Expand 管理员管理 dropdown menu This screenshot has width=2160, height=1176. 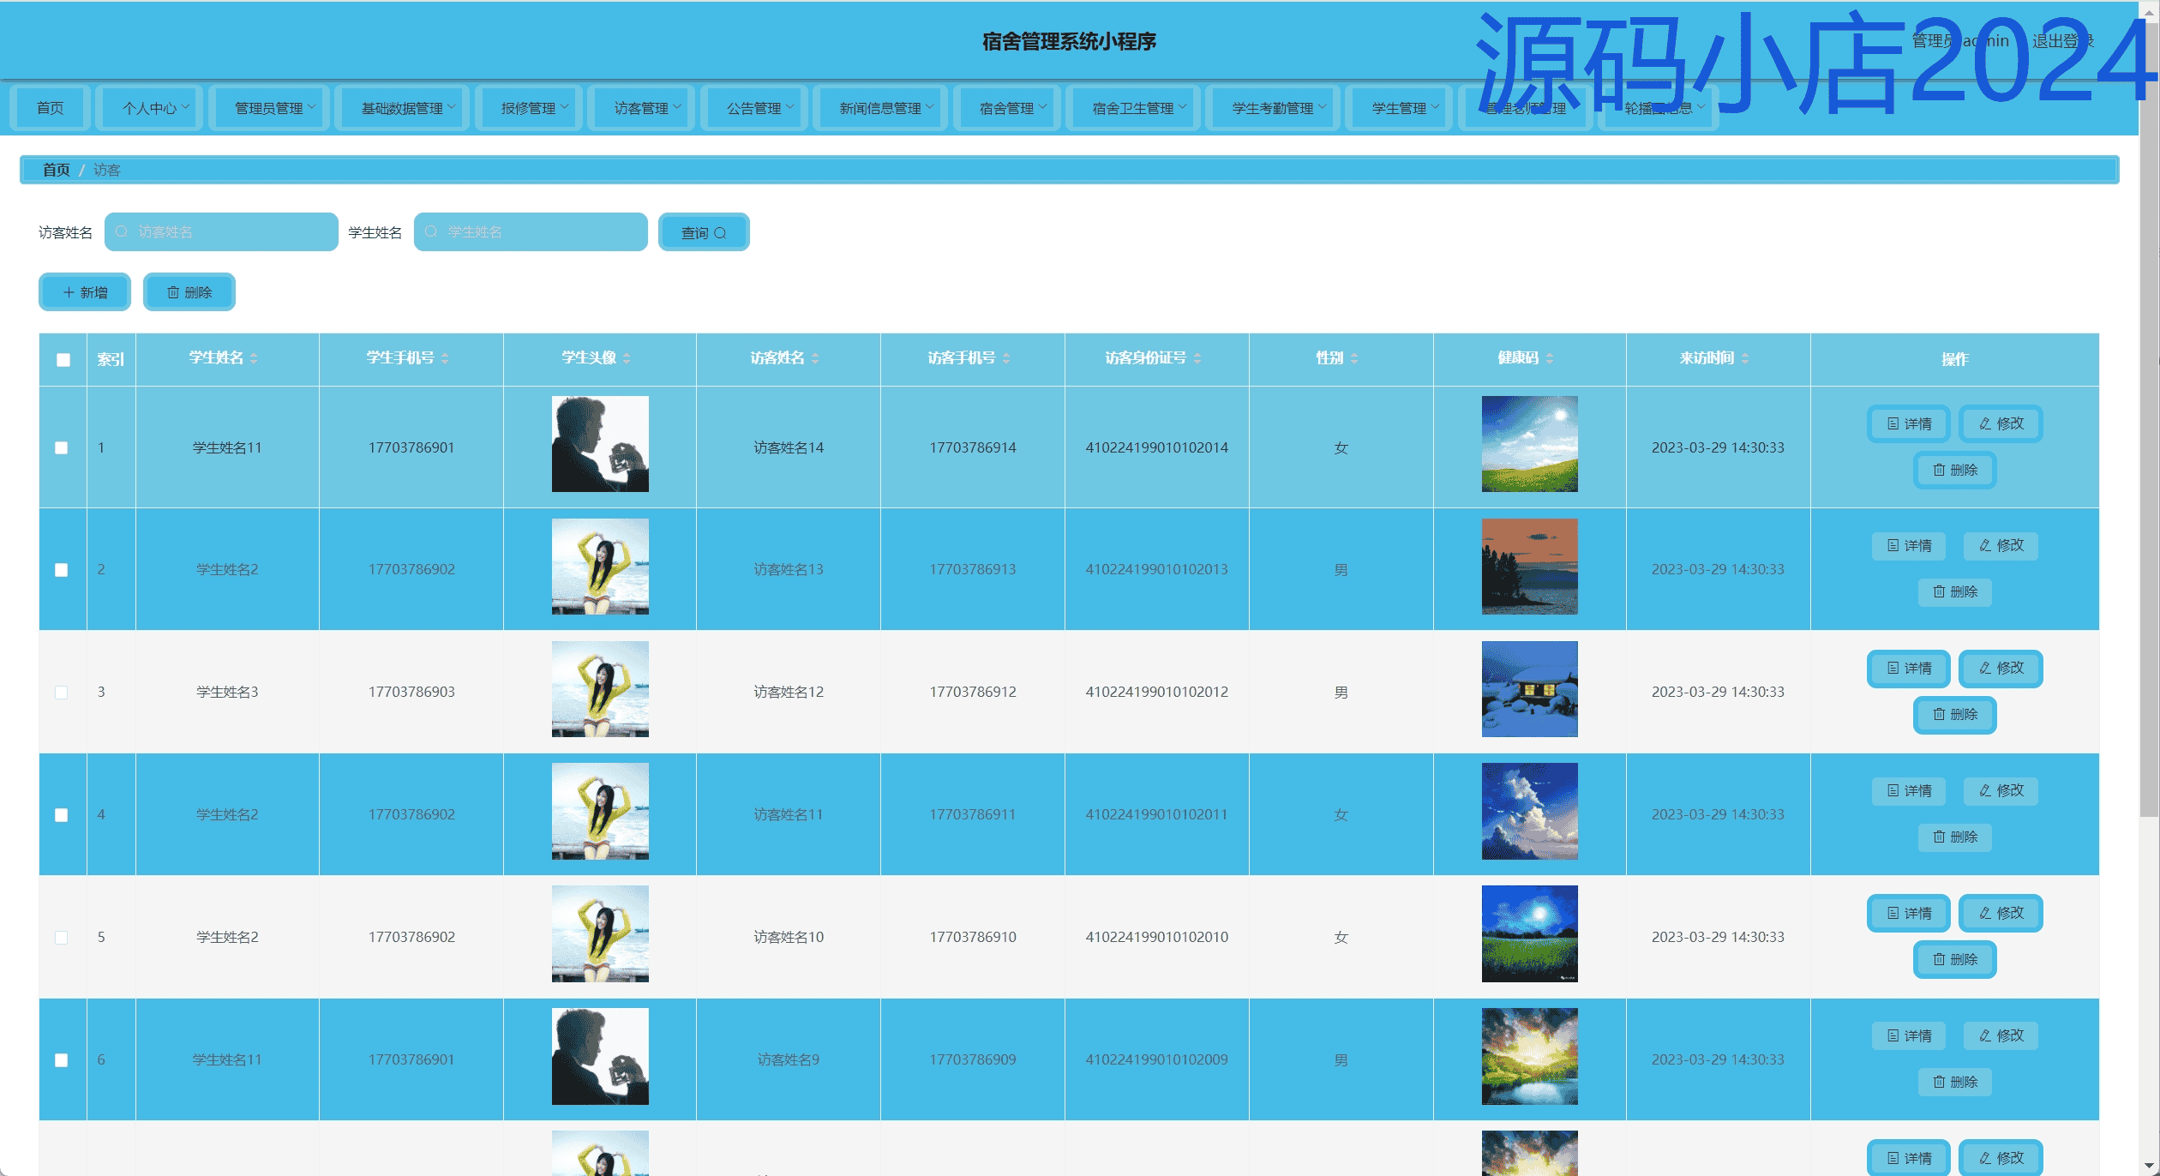click(269, 108)
